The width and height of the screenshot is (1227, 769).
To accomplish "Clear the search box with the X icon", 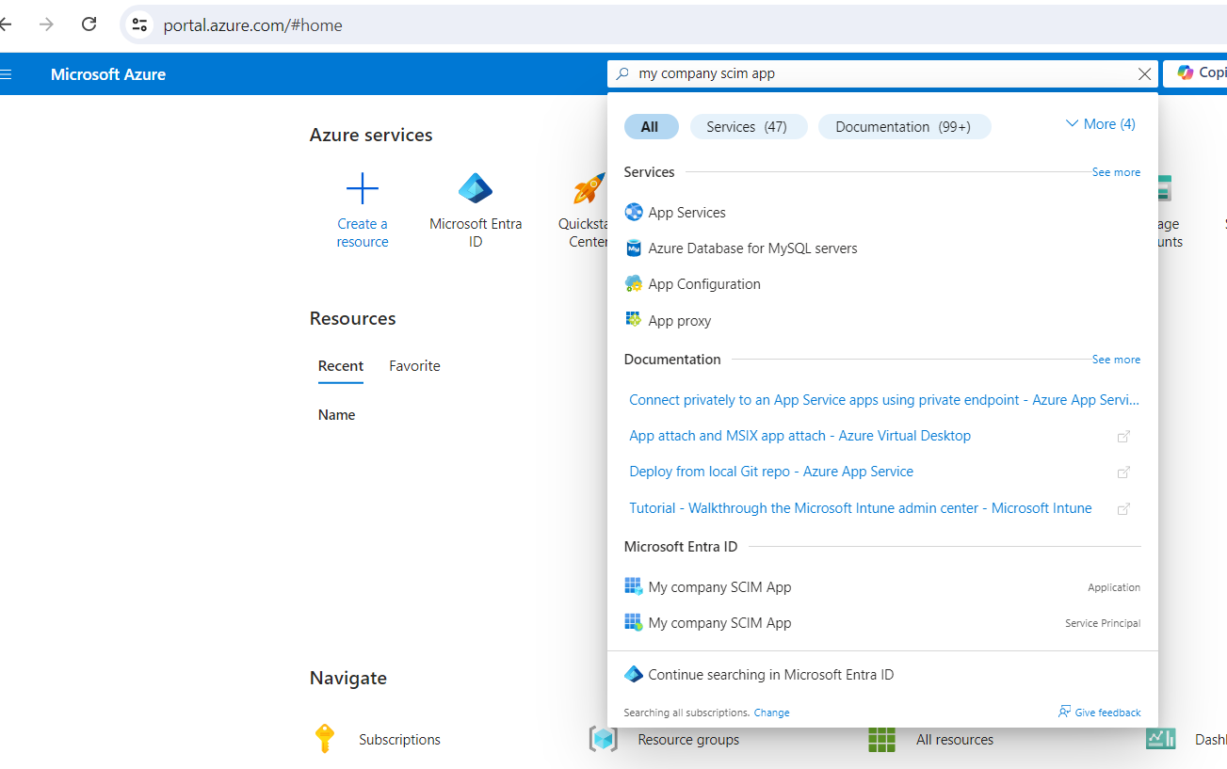I will pos(1145,74).
